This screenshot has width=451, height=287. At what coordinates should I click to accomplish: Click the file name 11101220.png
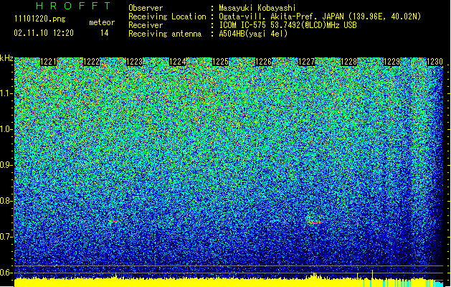coord(40,19)
